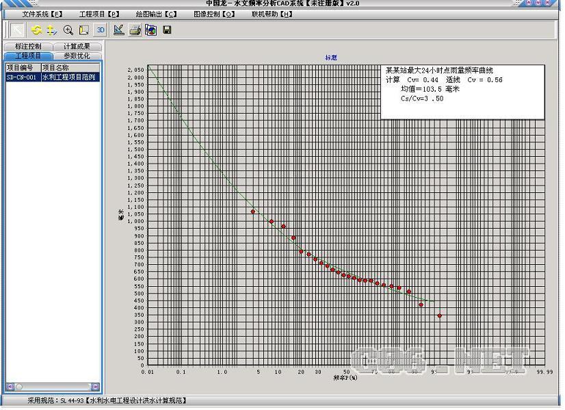Screen dimensions: 565x410
Task: Switch to 3D view via toolbar
Action: click(x=100, y=30)
